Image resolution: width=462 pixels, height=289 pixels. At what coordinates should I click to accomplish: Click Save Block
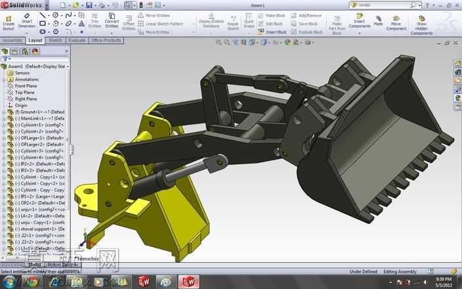coord(304,24)
